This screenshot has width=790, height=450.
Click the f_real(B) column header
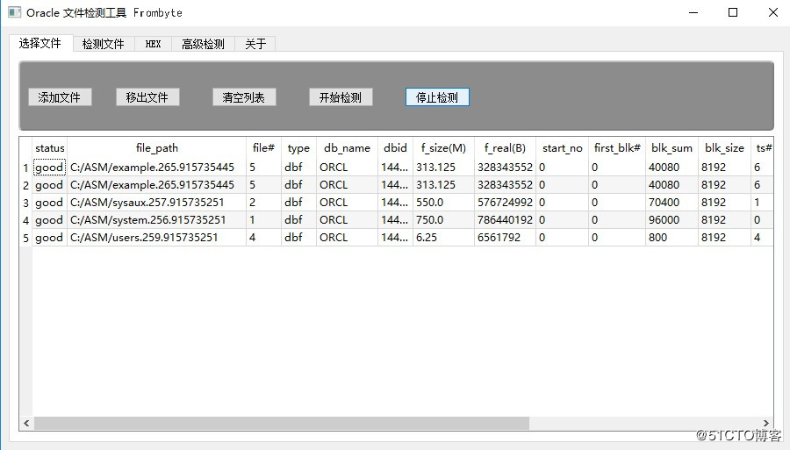505,148
